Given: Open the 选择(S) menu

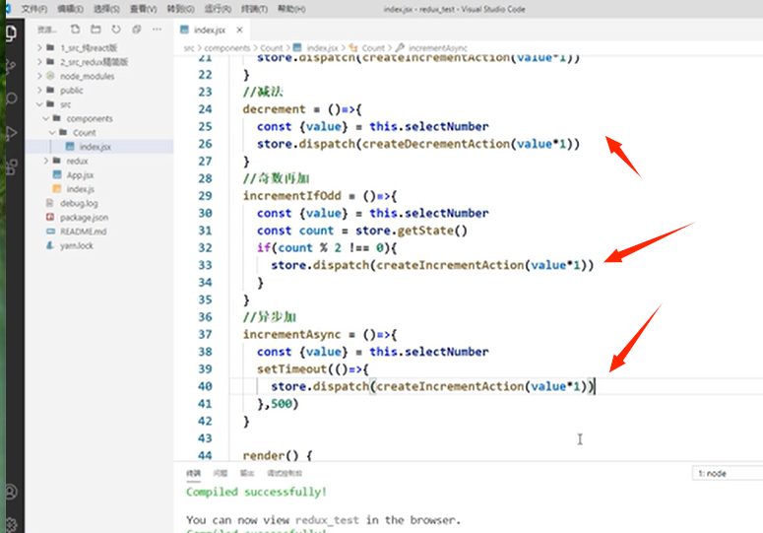Looking at the screenshot, I should (x=106, y=9).
